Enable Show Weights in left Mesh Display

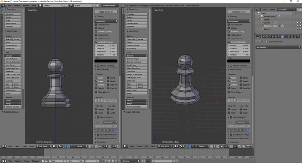[x=96, y=92]
